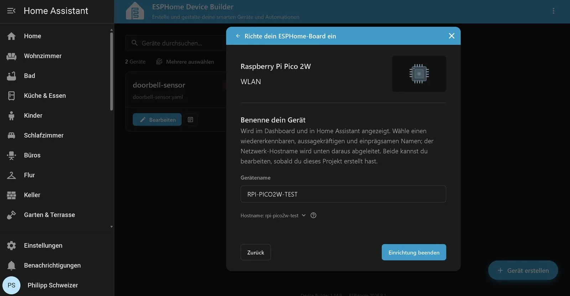Expand the Hostname rpi-pico2w-test chevron
This screenshot has height=296, width=570.
tap(304, 215)
